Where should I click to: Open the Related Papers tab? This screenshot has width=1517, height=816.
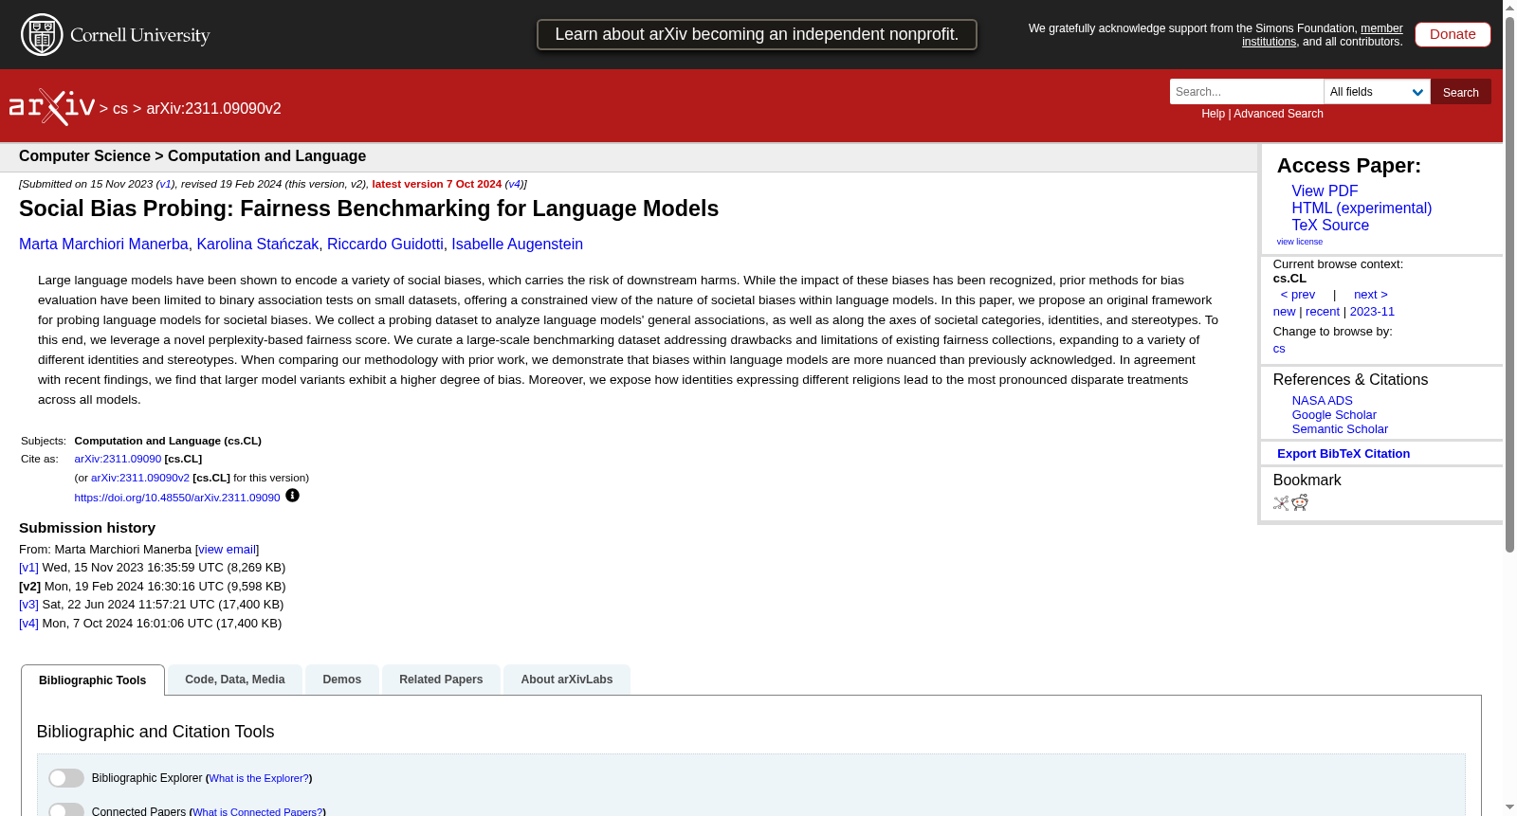pyautogui.click(x=441, y=680)
